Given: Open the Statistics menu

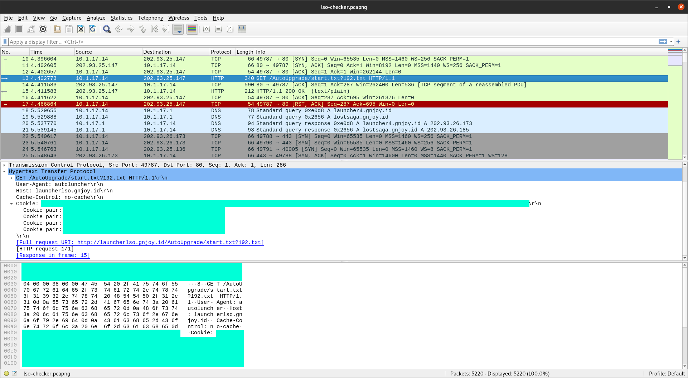Looking at the screenshot, I should tap(121, 18).
